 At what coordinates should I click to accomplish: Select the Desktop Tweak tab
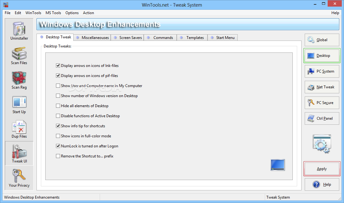(x=55, y=37)
